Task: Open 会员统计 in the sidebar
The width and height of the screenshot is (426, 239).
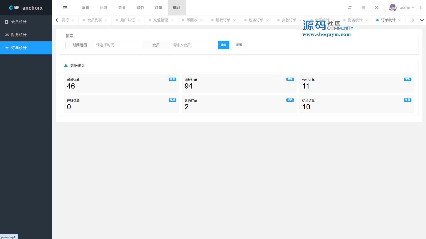Action: (x=19, y=22)
